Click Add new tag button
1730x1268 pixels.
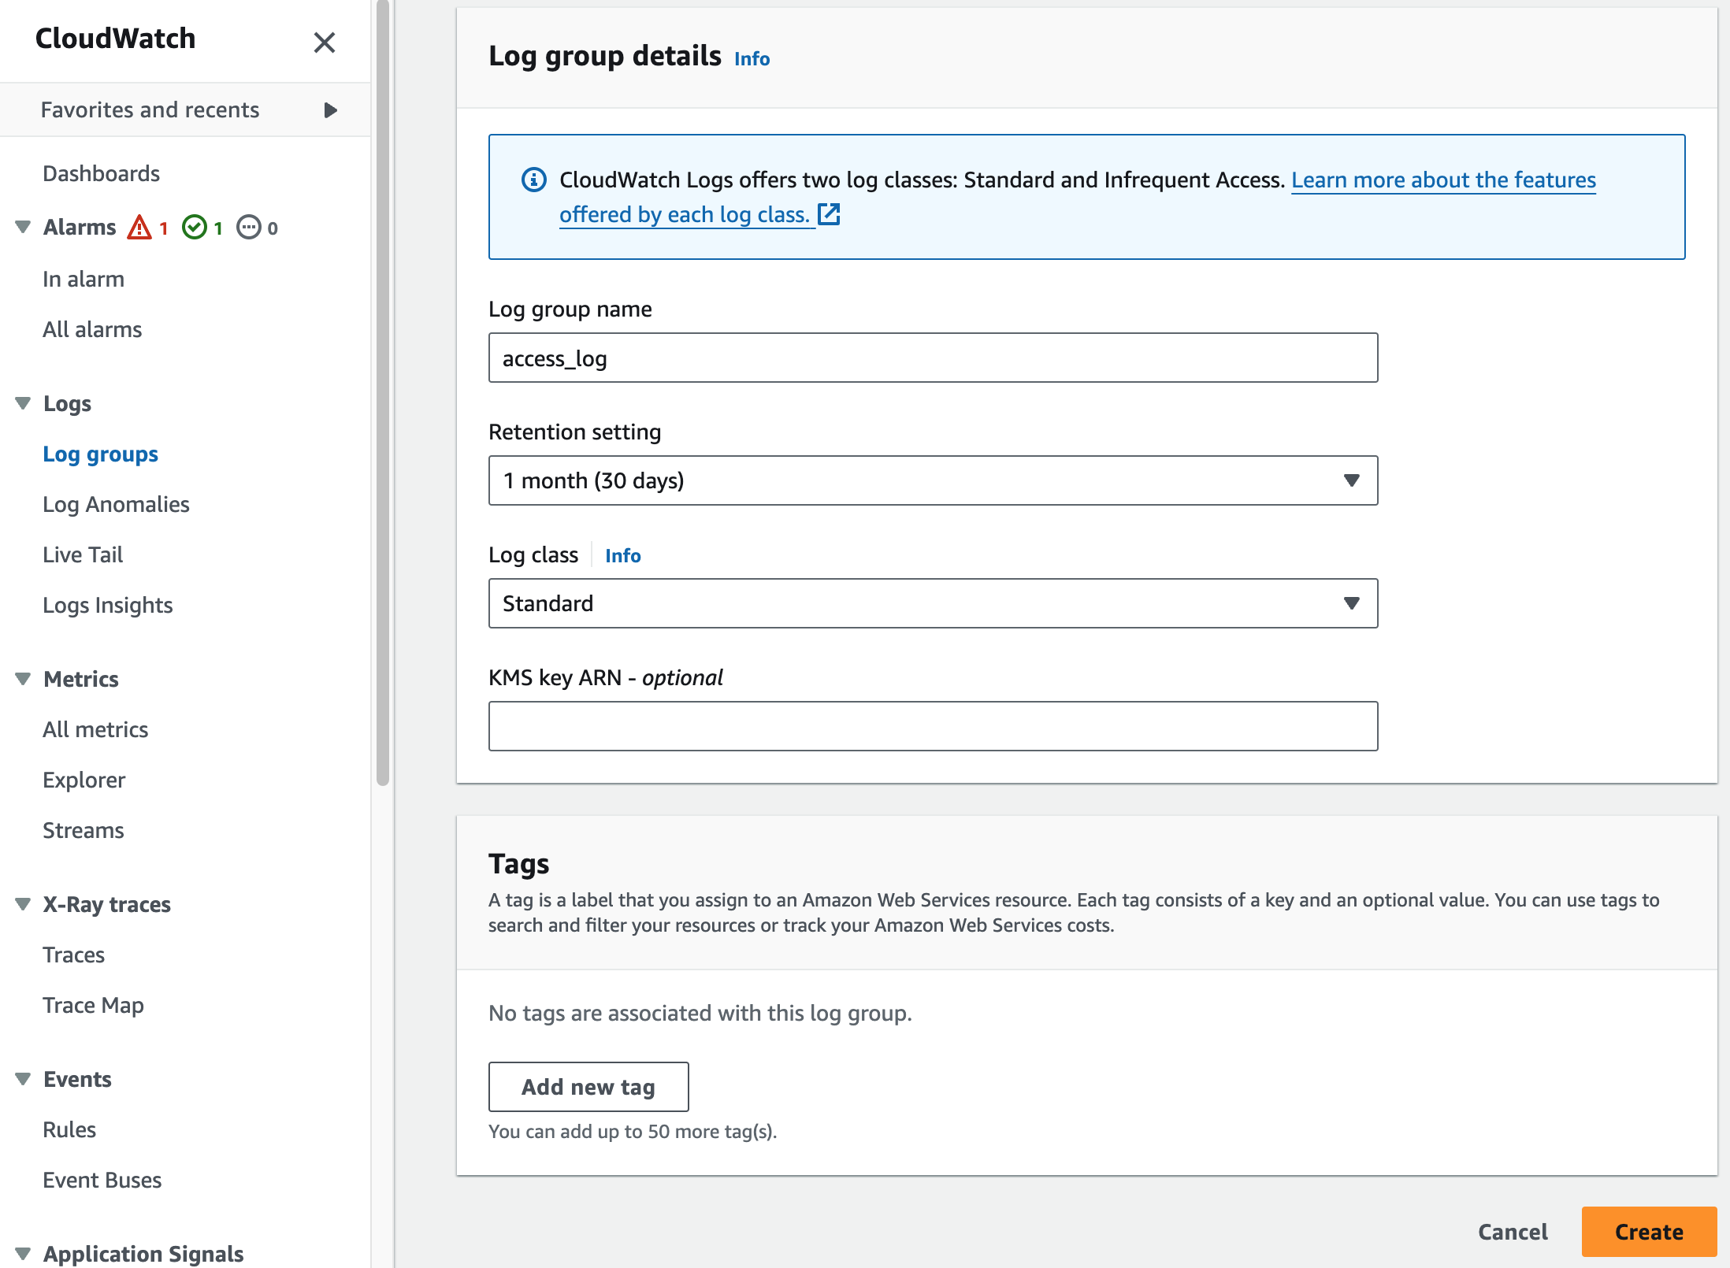[588, 1087]
